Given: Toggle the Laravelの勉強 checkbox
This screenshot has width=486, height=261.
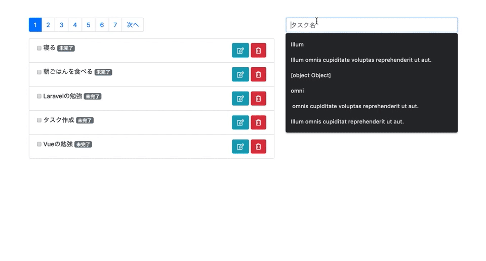Looking at the screenshot, I should (39, 96).
